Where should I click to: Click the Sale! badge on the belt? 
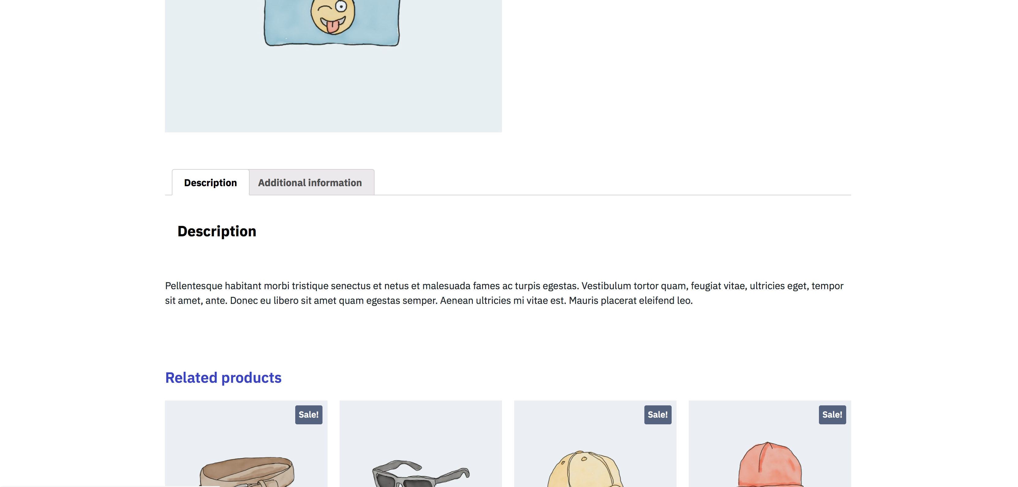coord(309,415)
